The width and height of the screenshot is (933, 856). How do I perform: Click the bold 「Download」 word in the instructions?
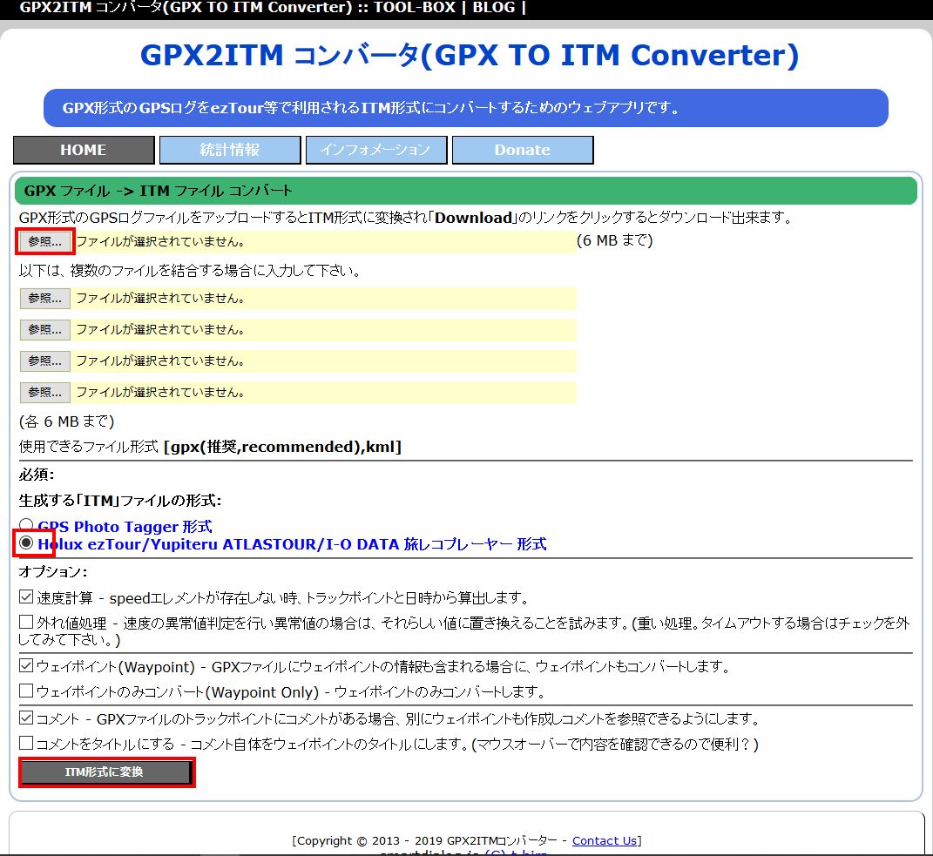(473, 218)
